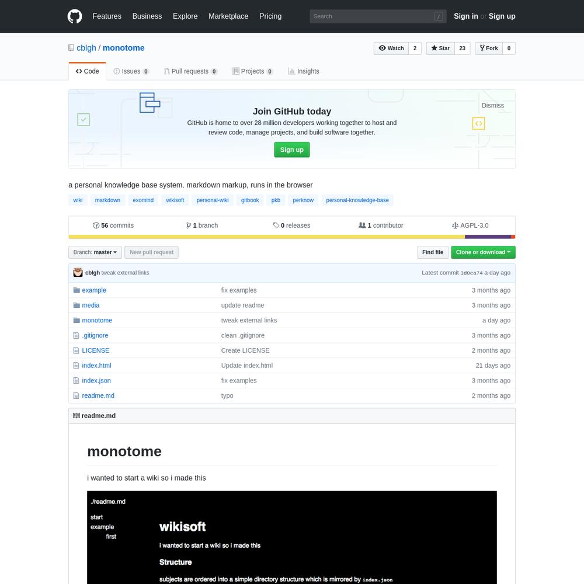Click the file icon for index.json

76,381
